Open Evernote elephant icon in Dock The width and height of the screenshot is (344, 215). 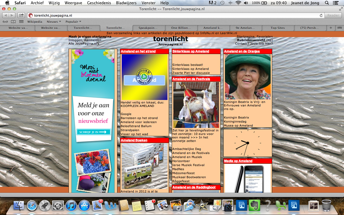tap(254, 206)
